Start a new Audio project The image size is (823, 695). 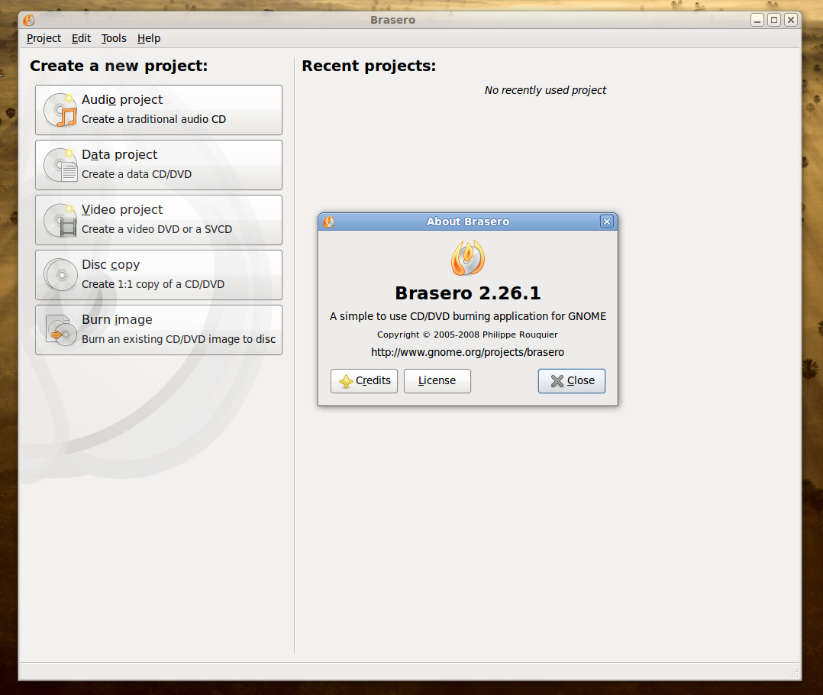[x=159, y=110]
